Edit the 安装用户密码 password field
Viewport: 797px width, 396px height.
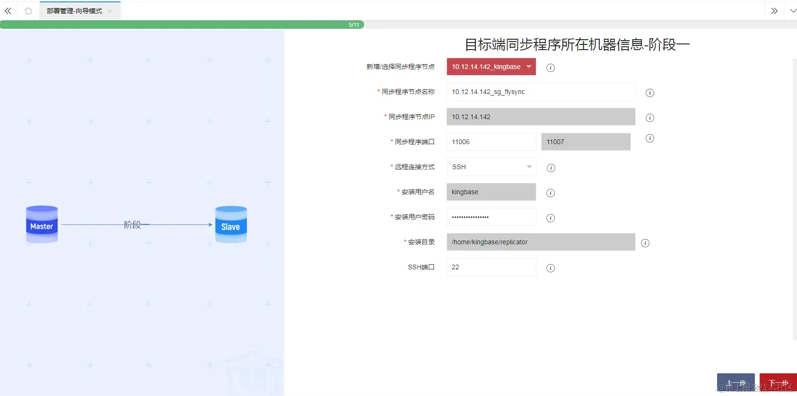point(491,217)
